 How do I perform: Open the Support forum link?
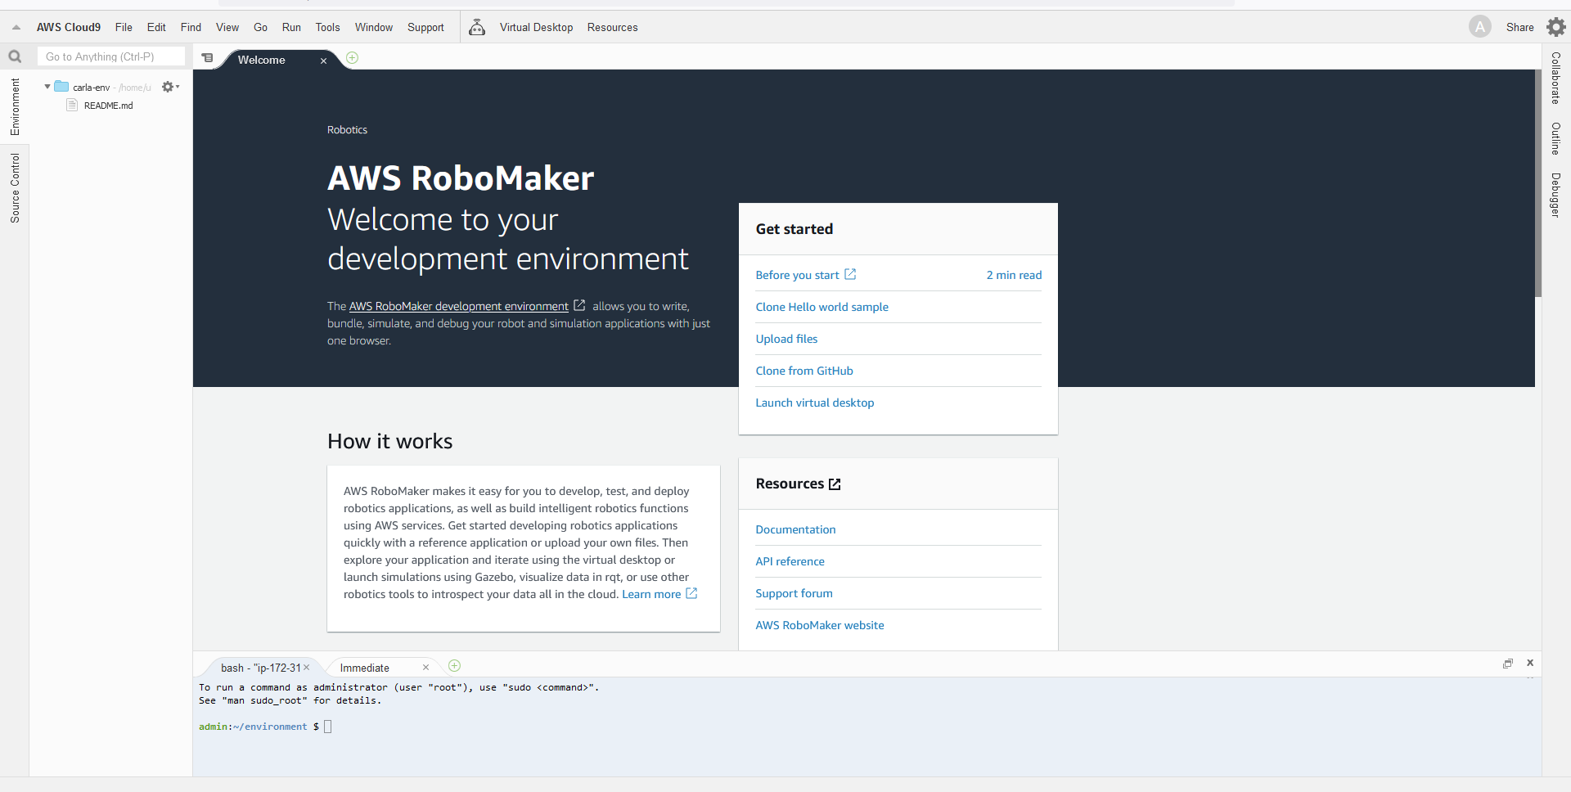pyautogui.click(x=794, y=593)
